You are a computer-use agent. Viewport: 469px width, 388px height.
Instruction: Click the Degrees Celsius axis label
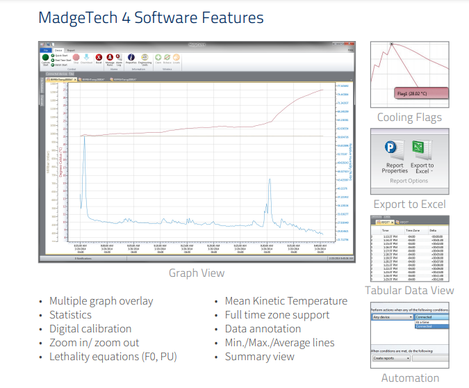point(60,161)
